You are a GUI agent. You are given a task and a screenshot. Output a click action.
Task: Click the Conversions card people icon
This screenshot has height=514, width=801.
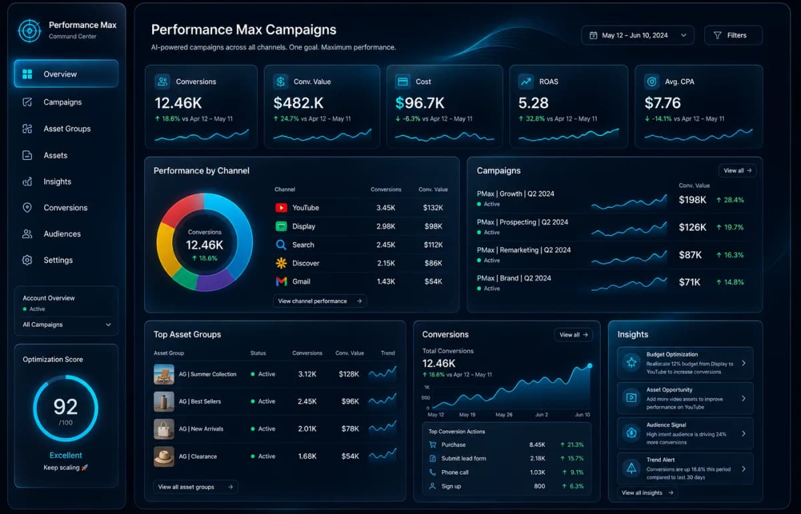pos(162,81)
